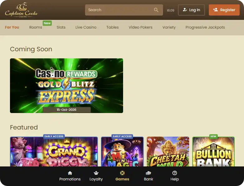Click the Early Access badge on Grand Piggy

click(x=54, y=136)
